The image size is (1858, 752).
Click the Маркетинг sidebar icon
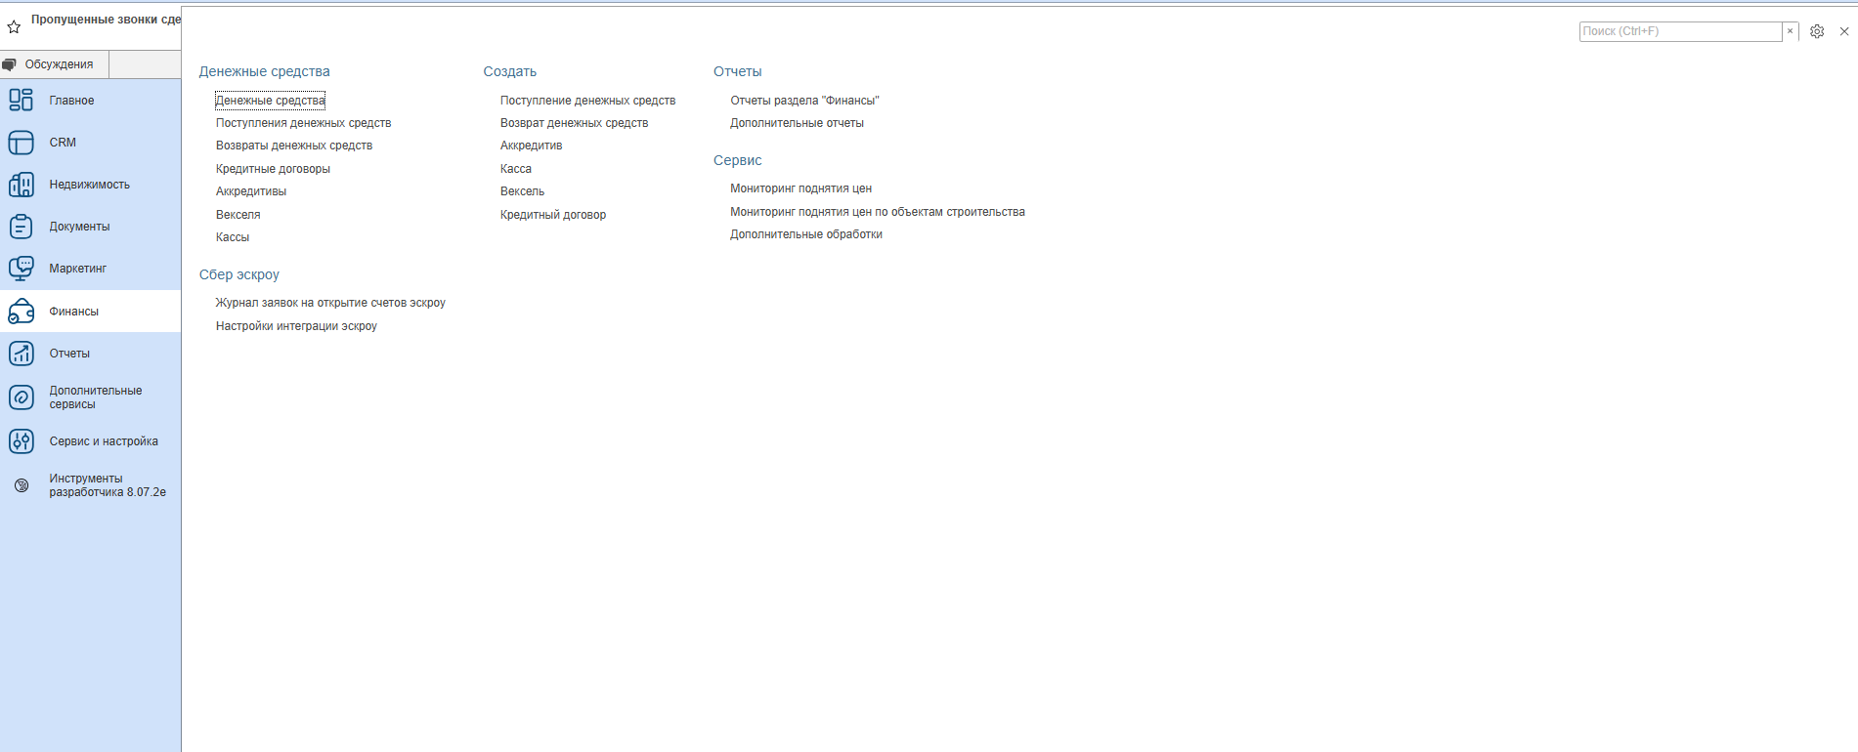point(21,269)
